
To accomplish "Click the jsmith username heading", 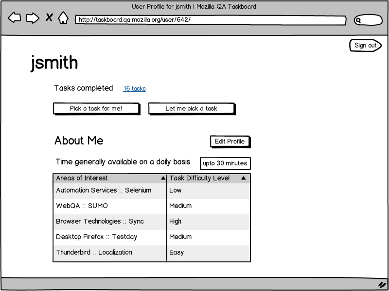I will pos(54,64).
